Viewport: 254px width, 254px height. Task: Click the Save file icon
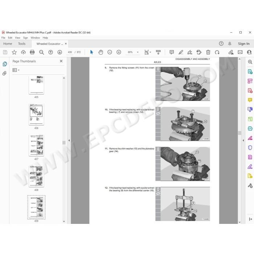[x=5, y=52]
